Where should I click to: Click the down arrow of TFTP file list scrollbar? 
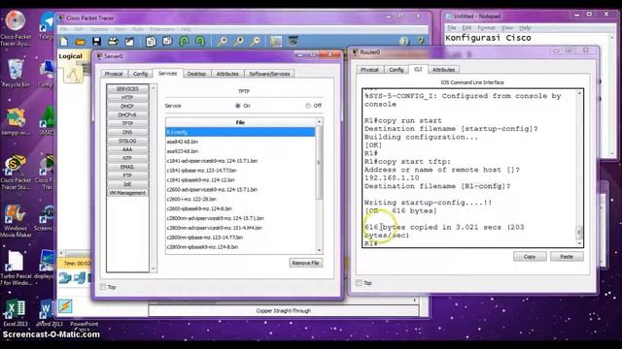coord(319,250)
